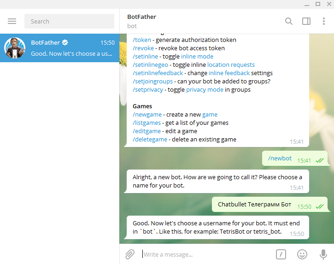Viewport: 334px width, 264px height.
Task: Click the /revoke command link
Action: click(x=143, y=48)
